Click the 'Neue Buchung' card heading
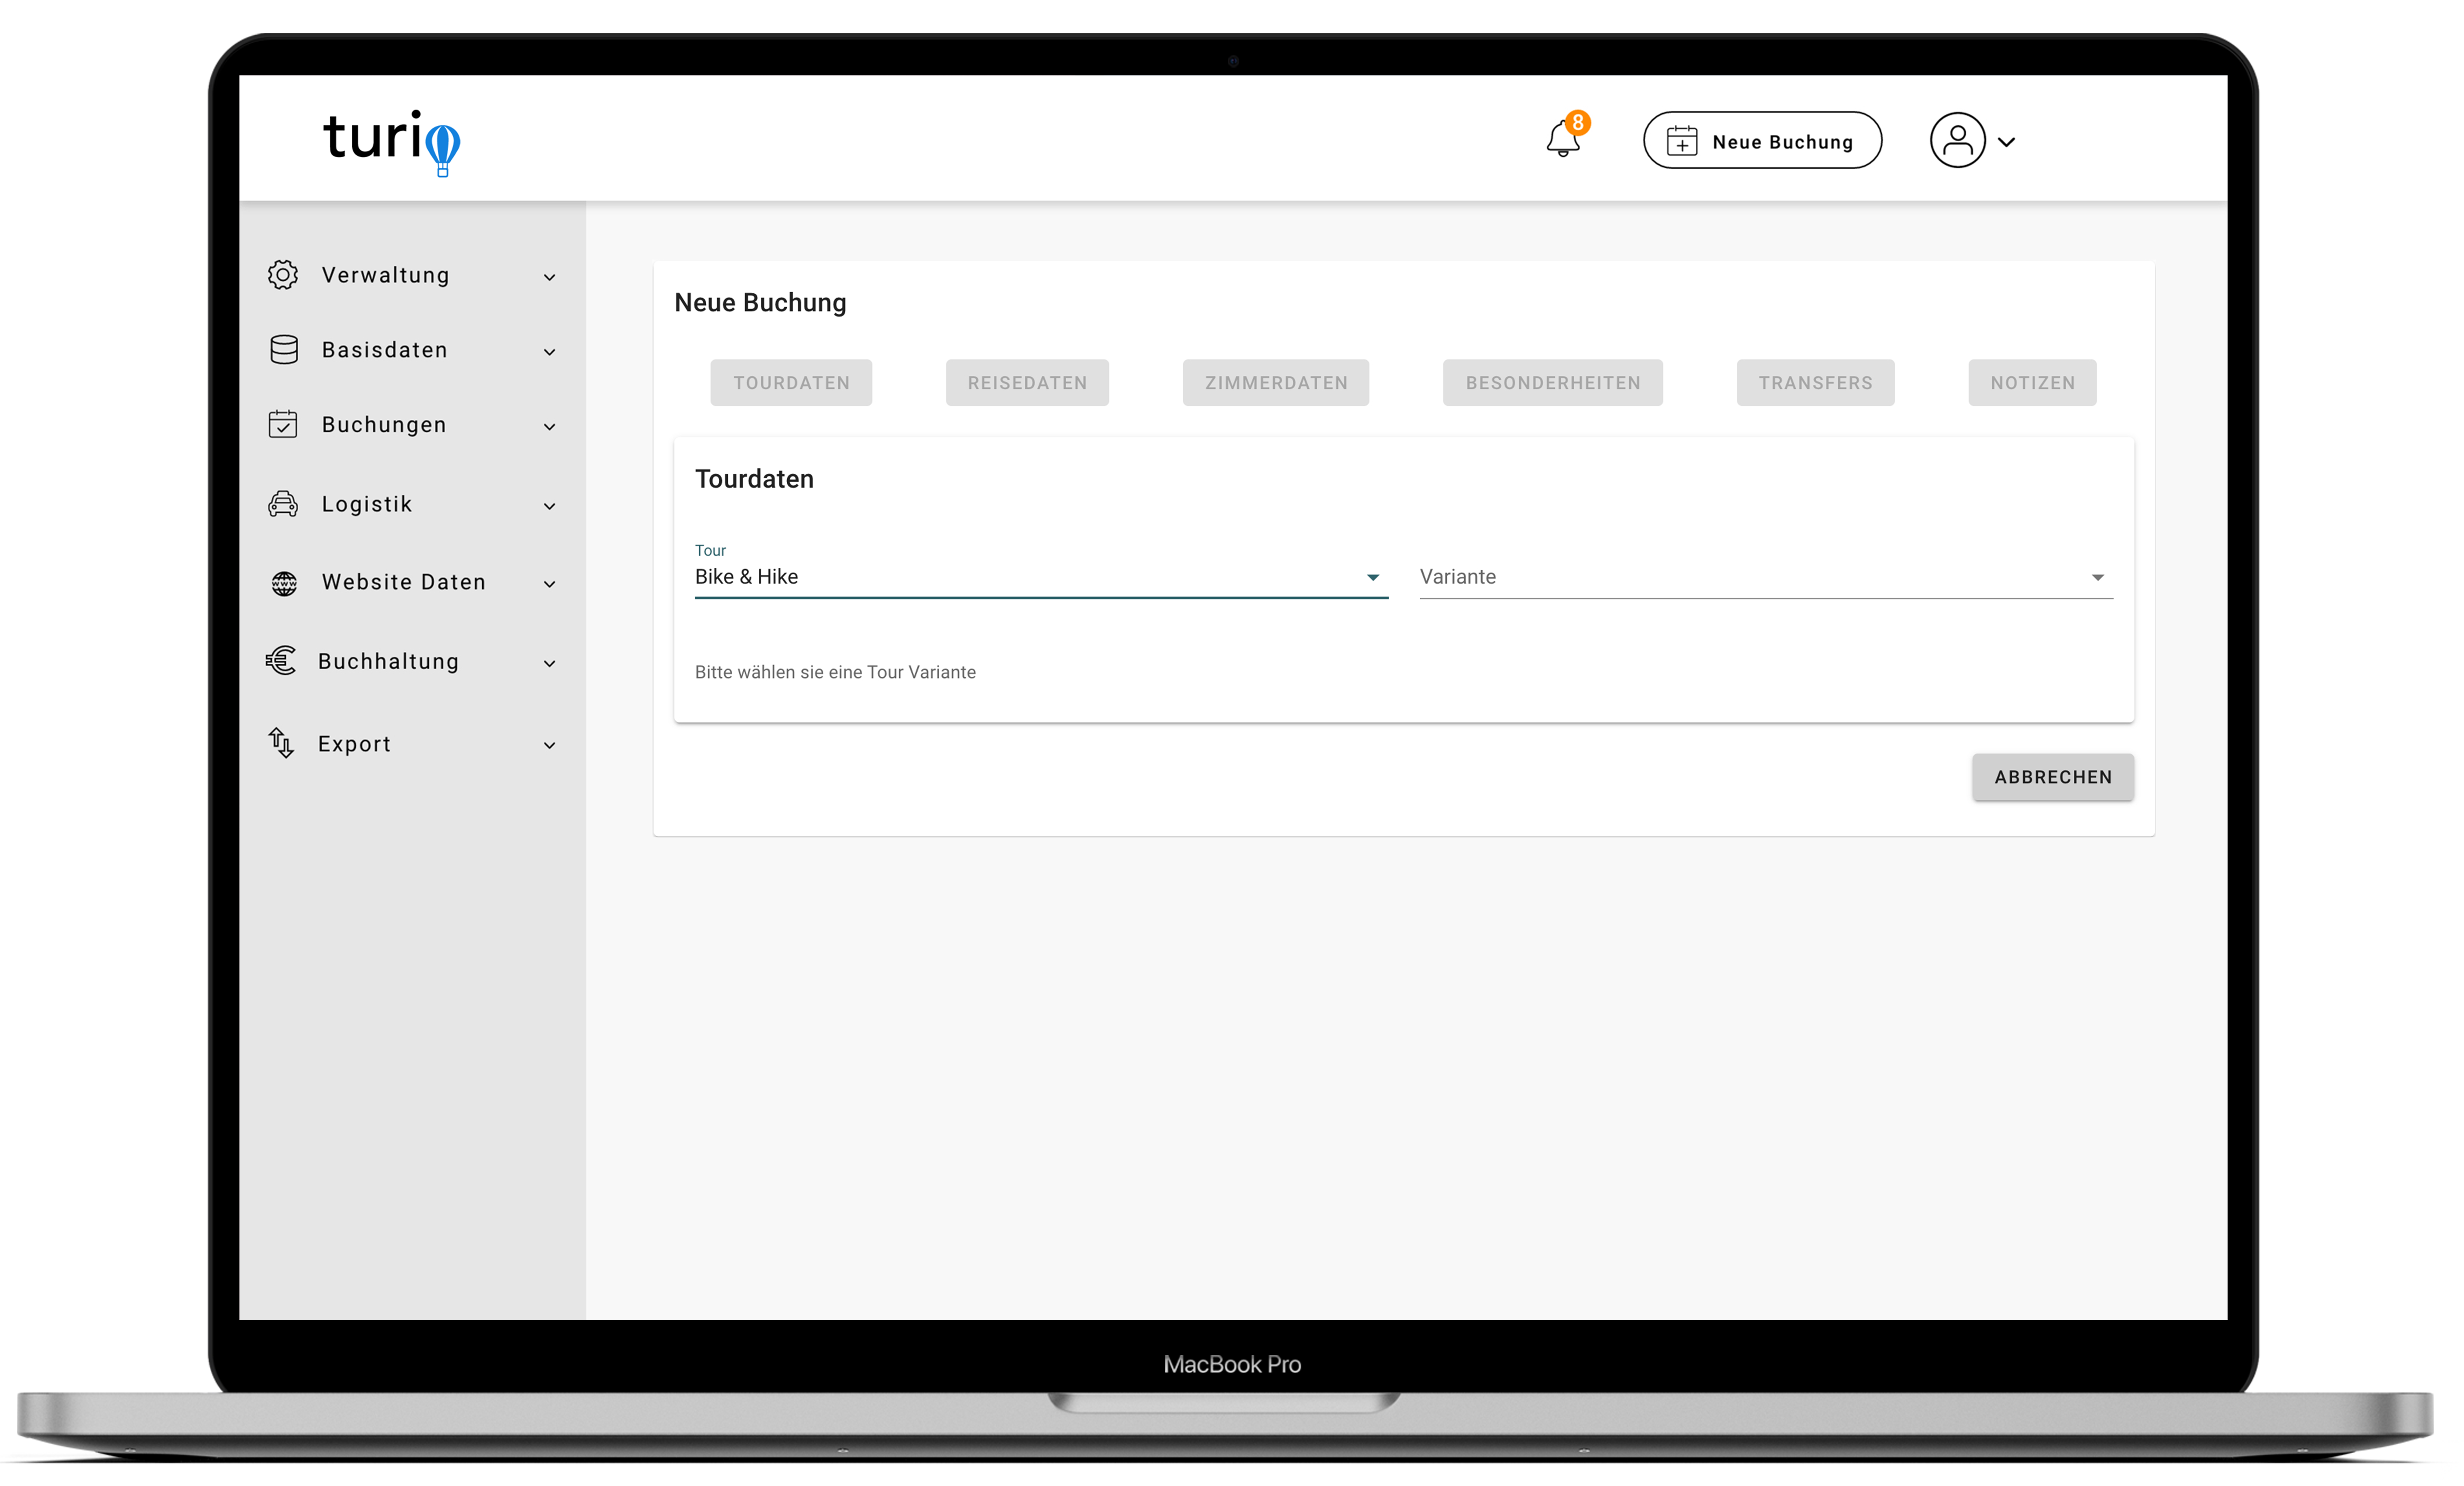Viewport: 2464px width, 1486px height. [x=760, y=303]
